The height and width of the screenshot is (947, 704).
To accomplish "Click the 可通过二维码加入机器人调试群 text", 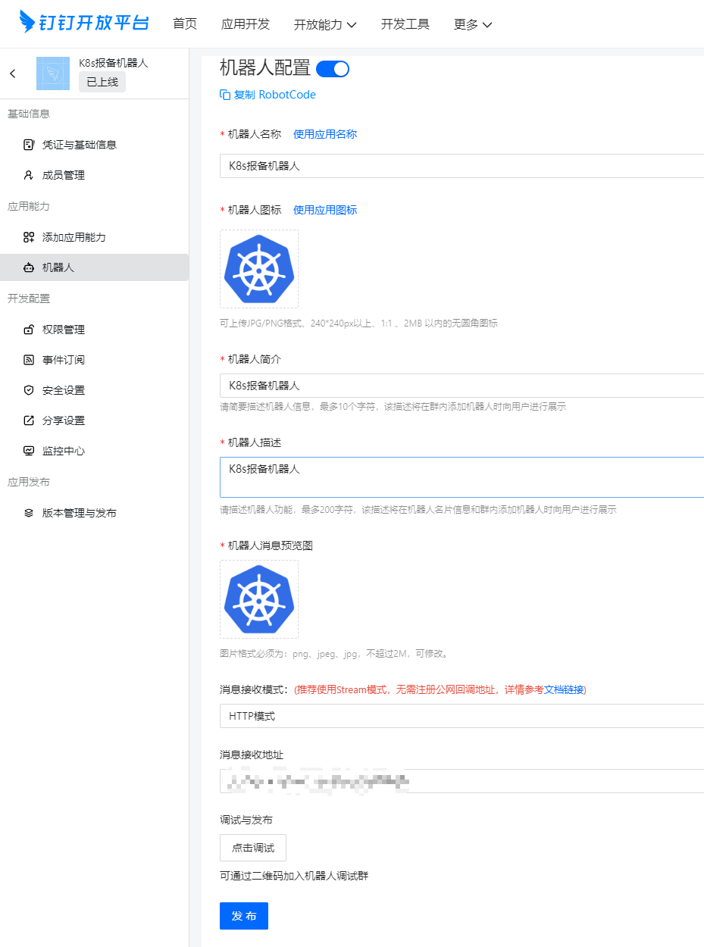I will point(294,876).
